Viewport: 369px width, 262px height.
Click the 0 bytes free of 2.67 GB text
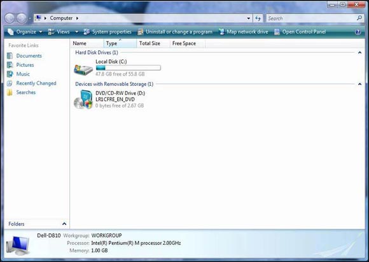[x=120, y=106]
